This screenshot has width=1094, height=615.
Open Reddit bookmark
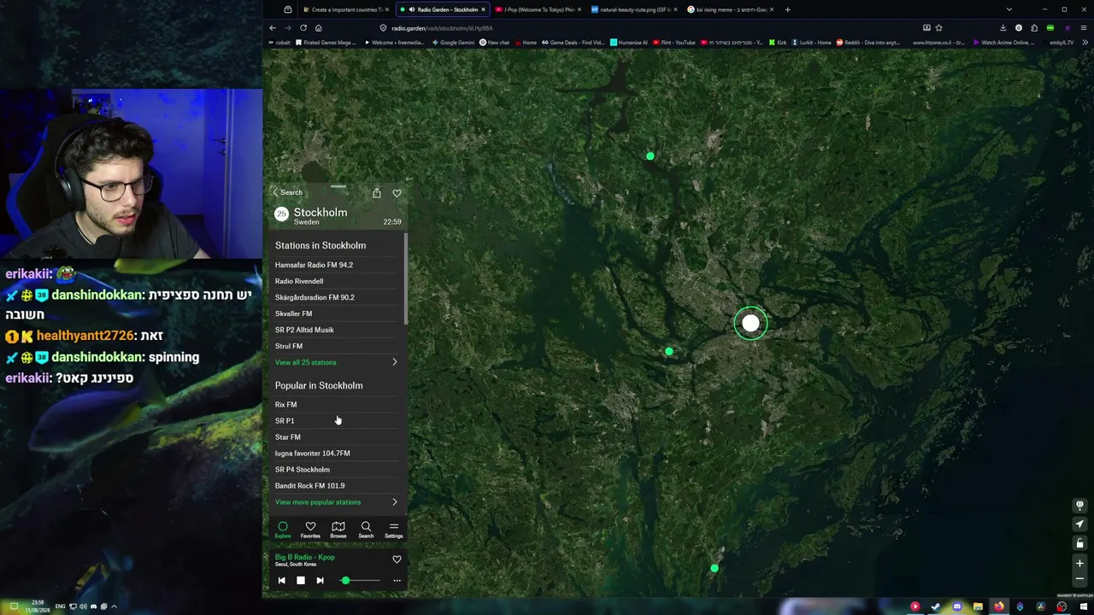pos(868,42)
